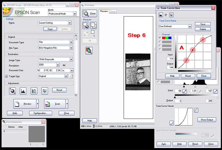Select the RGB channel radio button
Viewport: 222px width, 150px height.
160,38
